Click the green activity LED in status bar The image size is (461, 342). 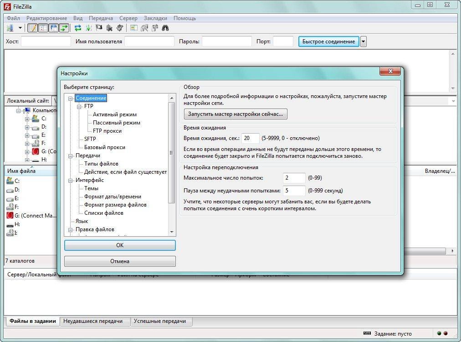tap(439, 333)
